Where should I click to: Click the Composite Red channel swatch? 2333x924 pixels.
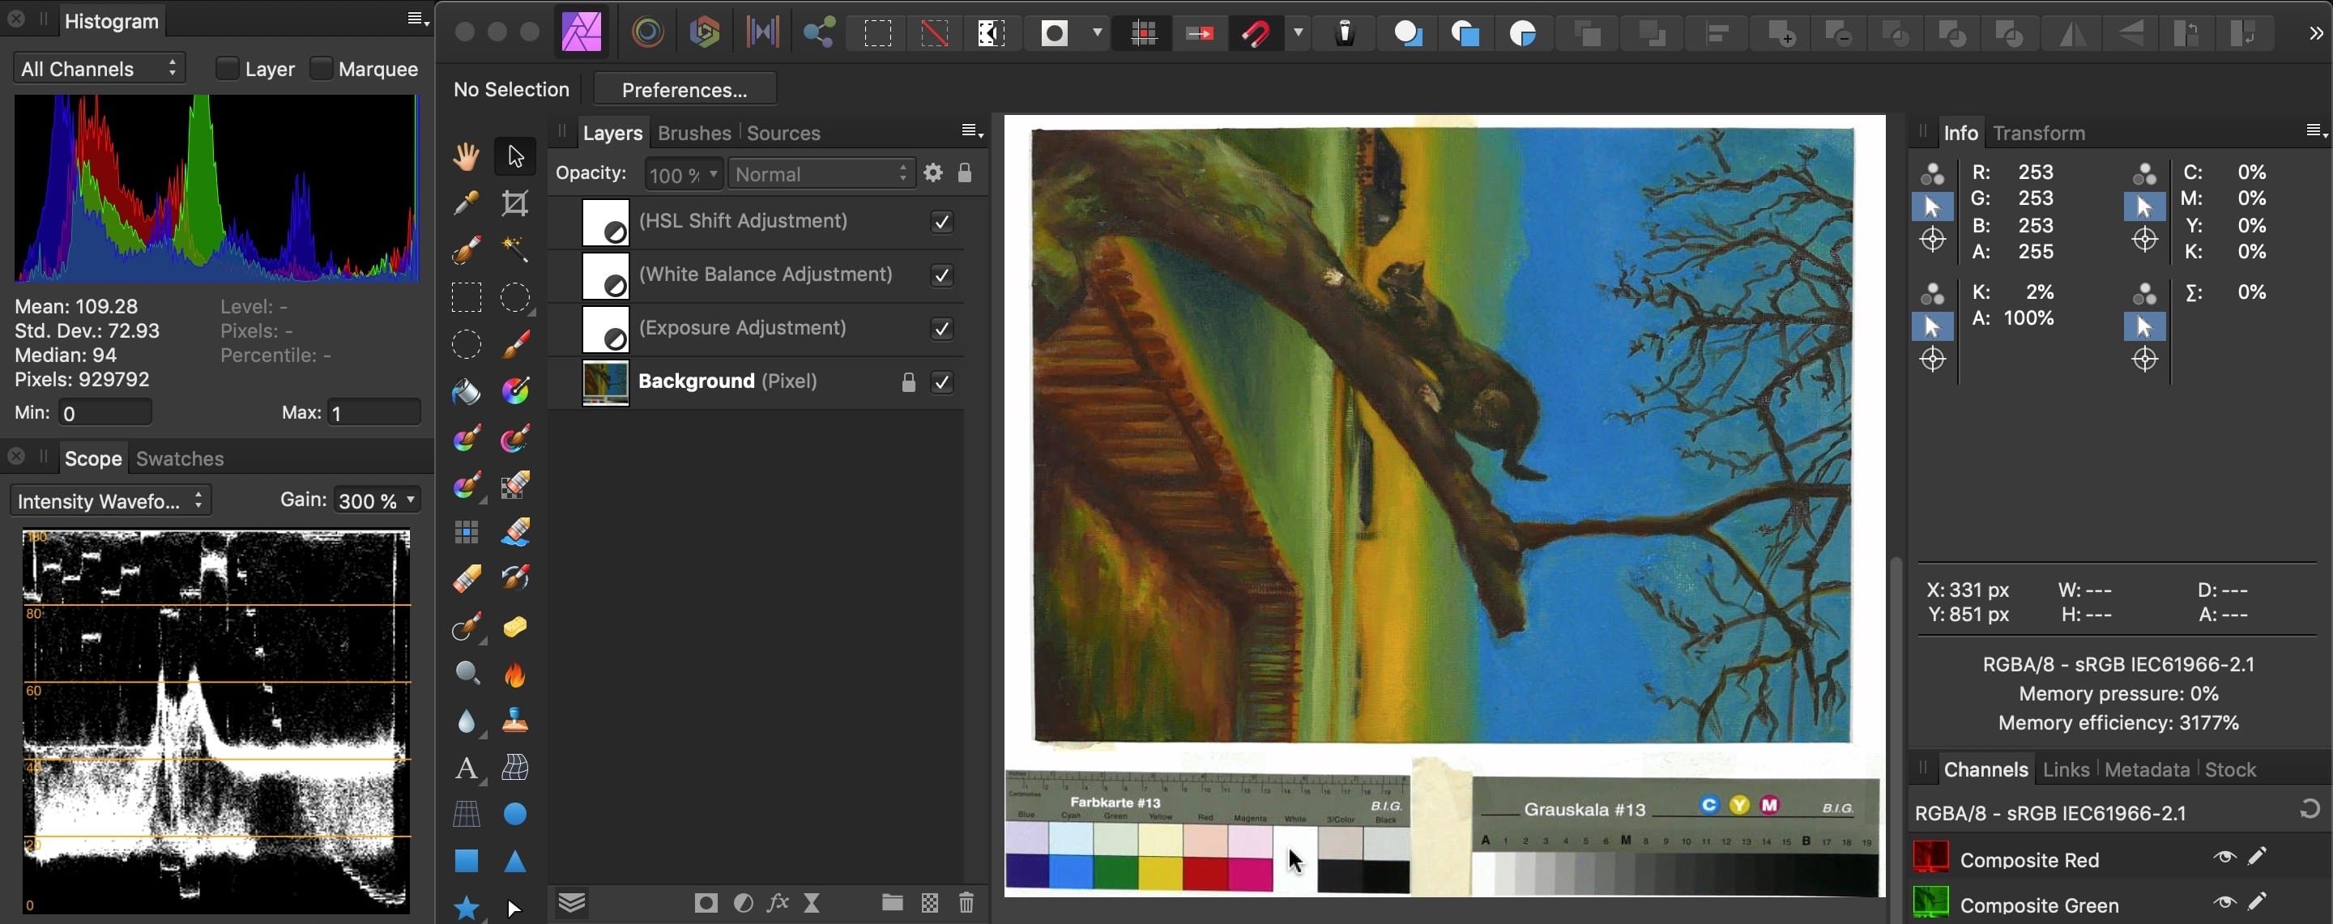tap(1931, 857)
